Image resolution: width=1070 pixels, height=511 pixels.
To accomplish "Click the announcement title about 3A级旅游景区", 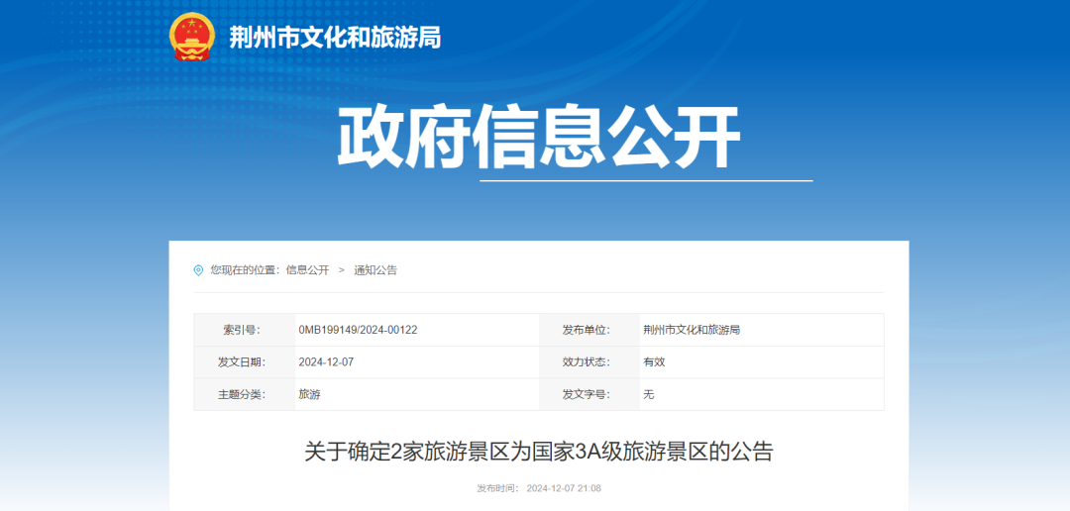I will coord(538,453).
